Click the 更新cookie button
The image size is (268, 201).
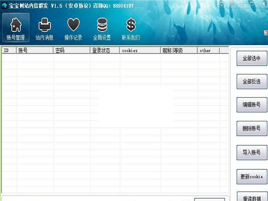coord(251,176)
